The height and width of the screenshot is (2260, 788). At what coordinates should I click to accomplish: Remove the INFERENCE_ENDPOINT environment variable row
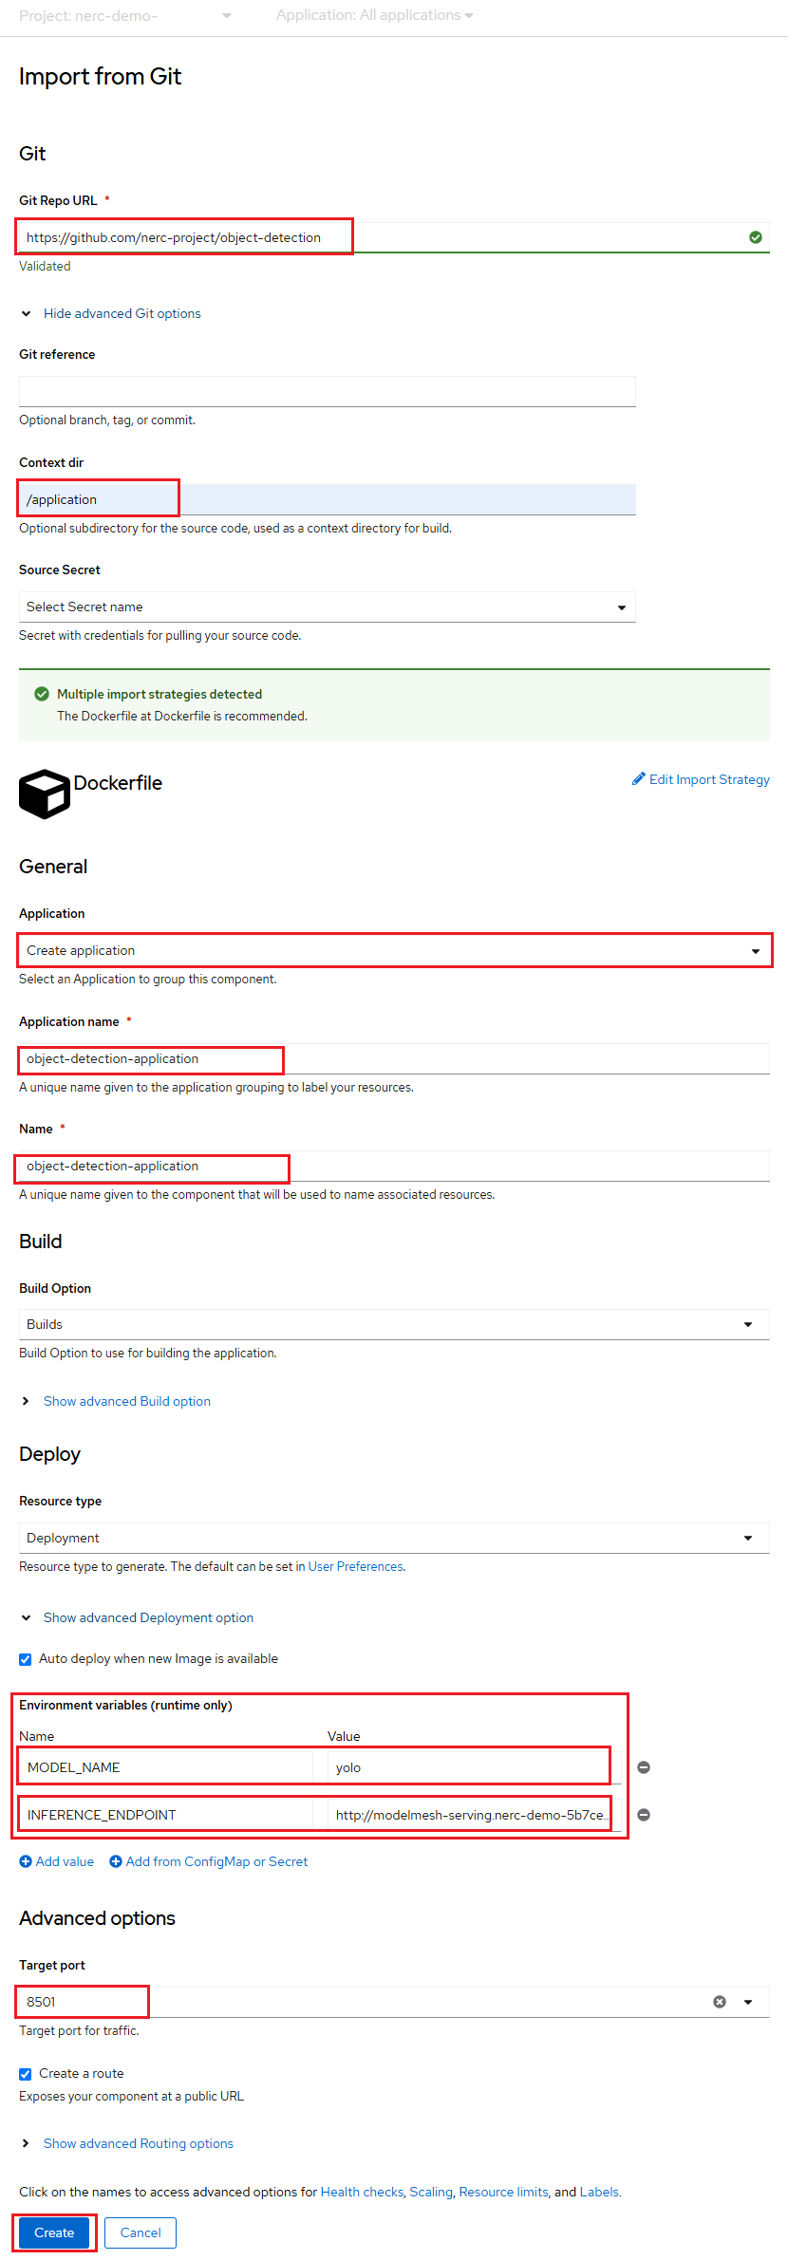point(644,1815)
